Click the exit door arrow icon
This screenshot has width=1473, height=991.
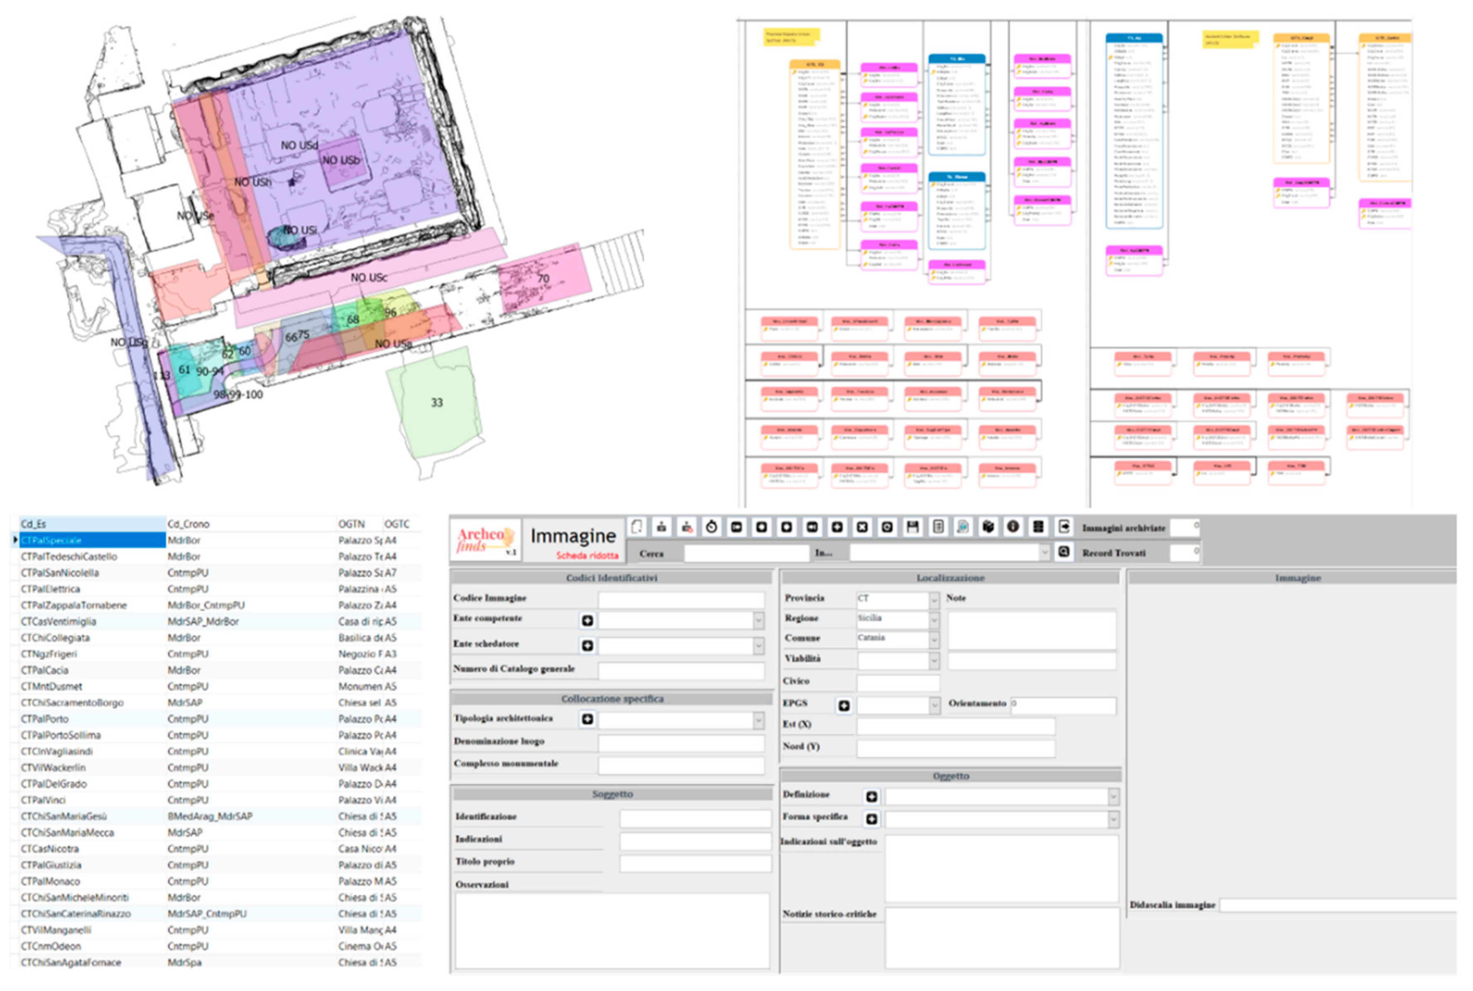[1064, 527]
